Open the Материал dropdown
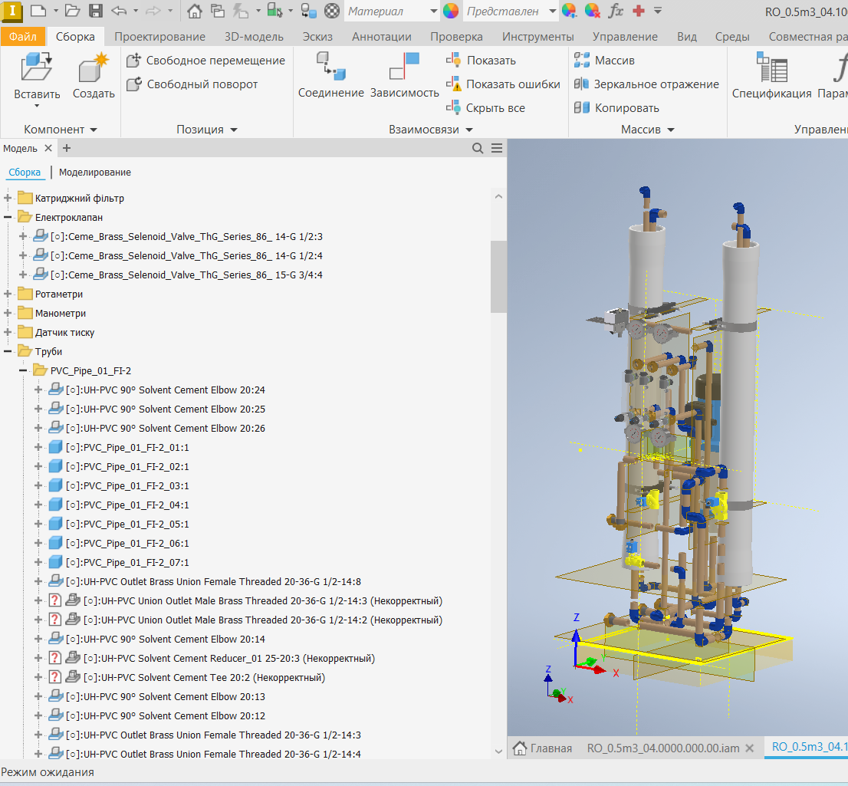848x786 pixels. point(433,12)
